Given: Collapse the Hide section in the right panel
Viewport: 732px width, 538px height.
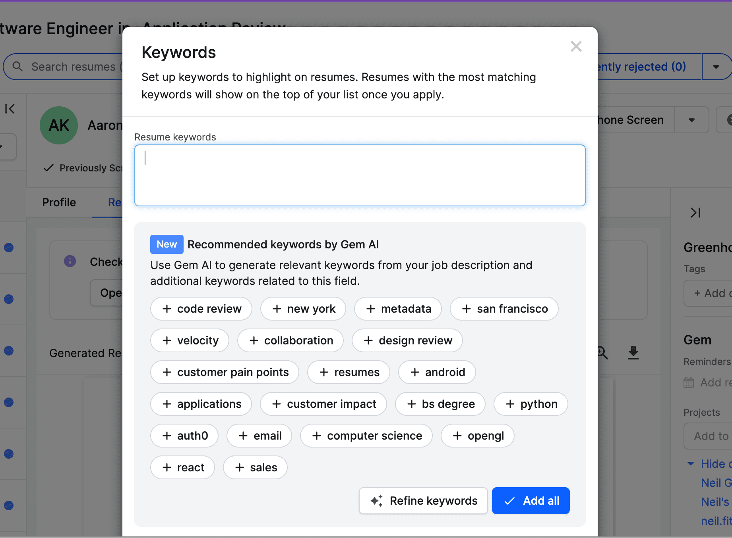Looking at the screenshot, I should 690,463.
